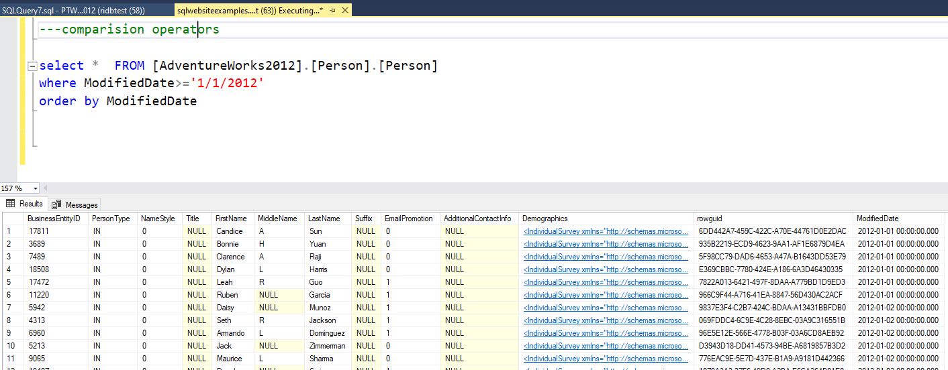This screenshot has width=948, height=370.
Task: Click the LastName cell Yuan
Action: (x=328, y=244)
